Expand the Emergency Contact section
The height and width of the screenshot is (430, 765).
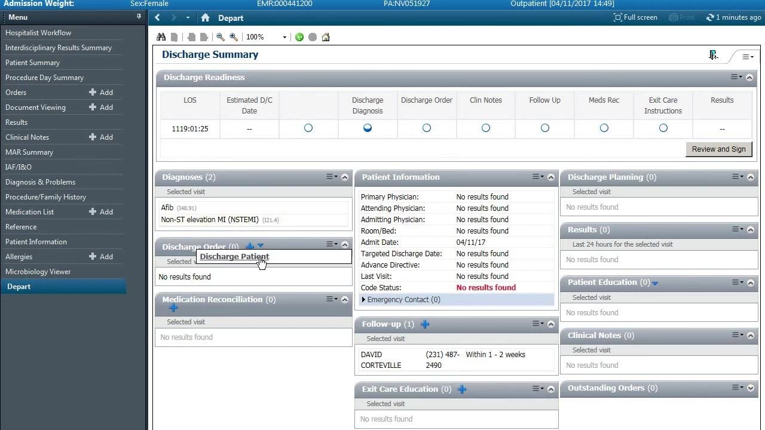pos(363,300)
